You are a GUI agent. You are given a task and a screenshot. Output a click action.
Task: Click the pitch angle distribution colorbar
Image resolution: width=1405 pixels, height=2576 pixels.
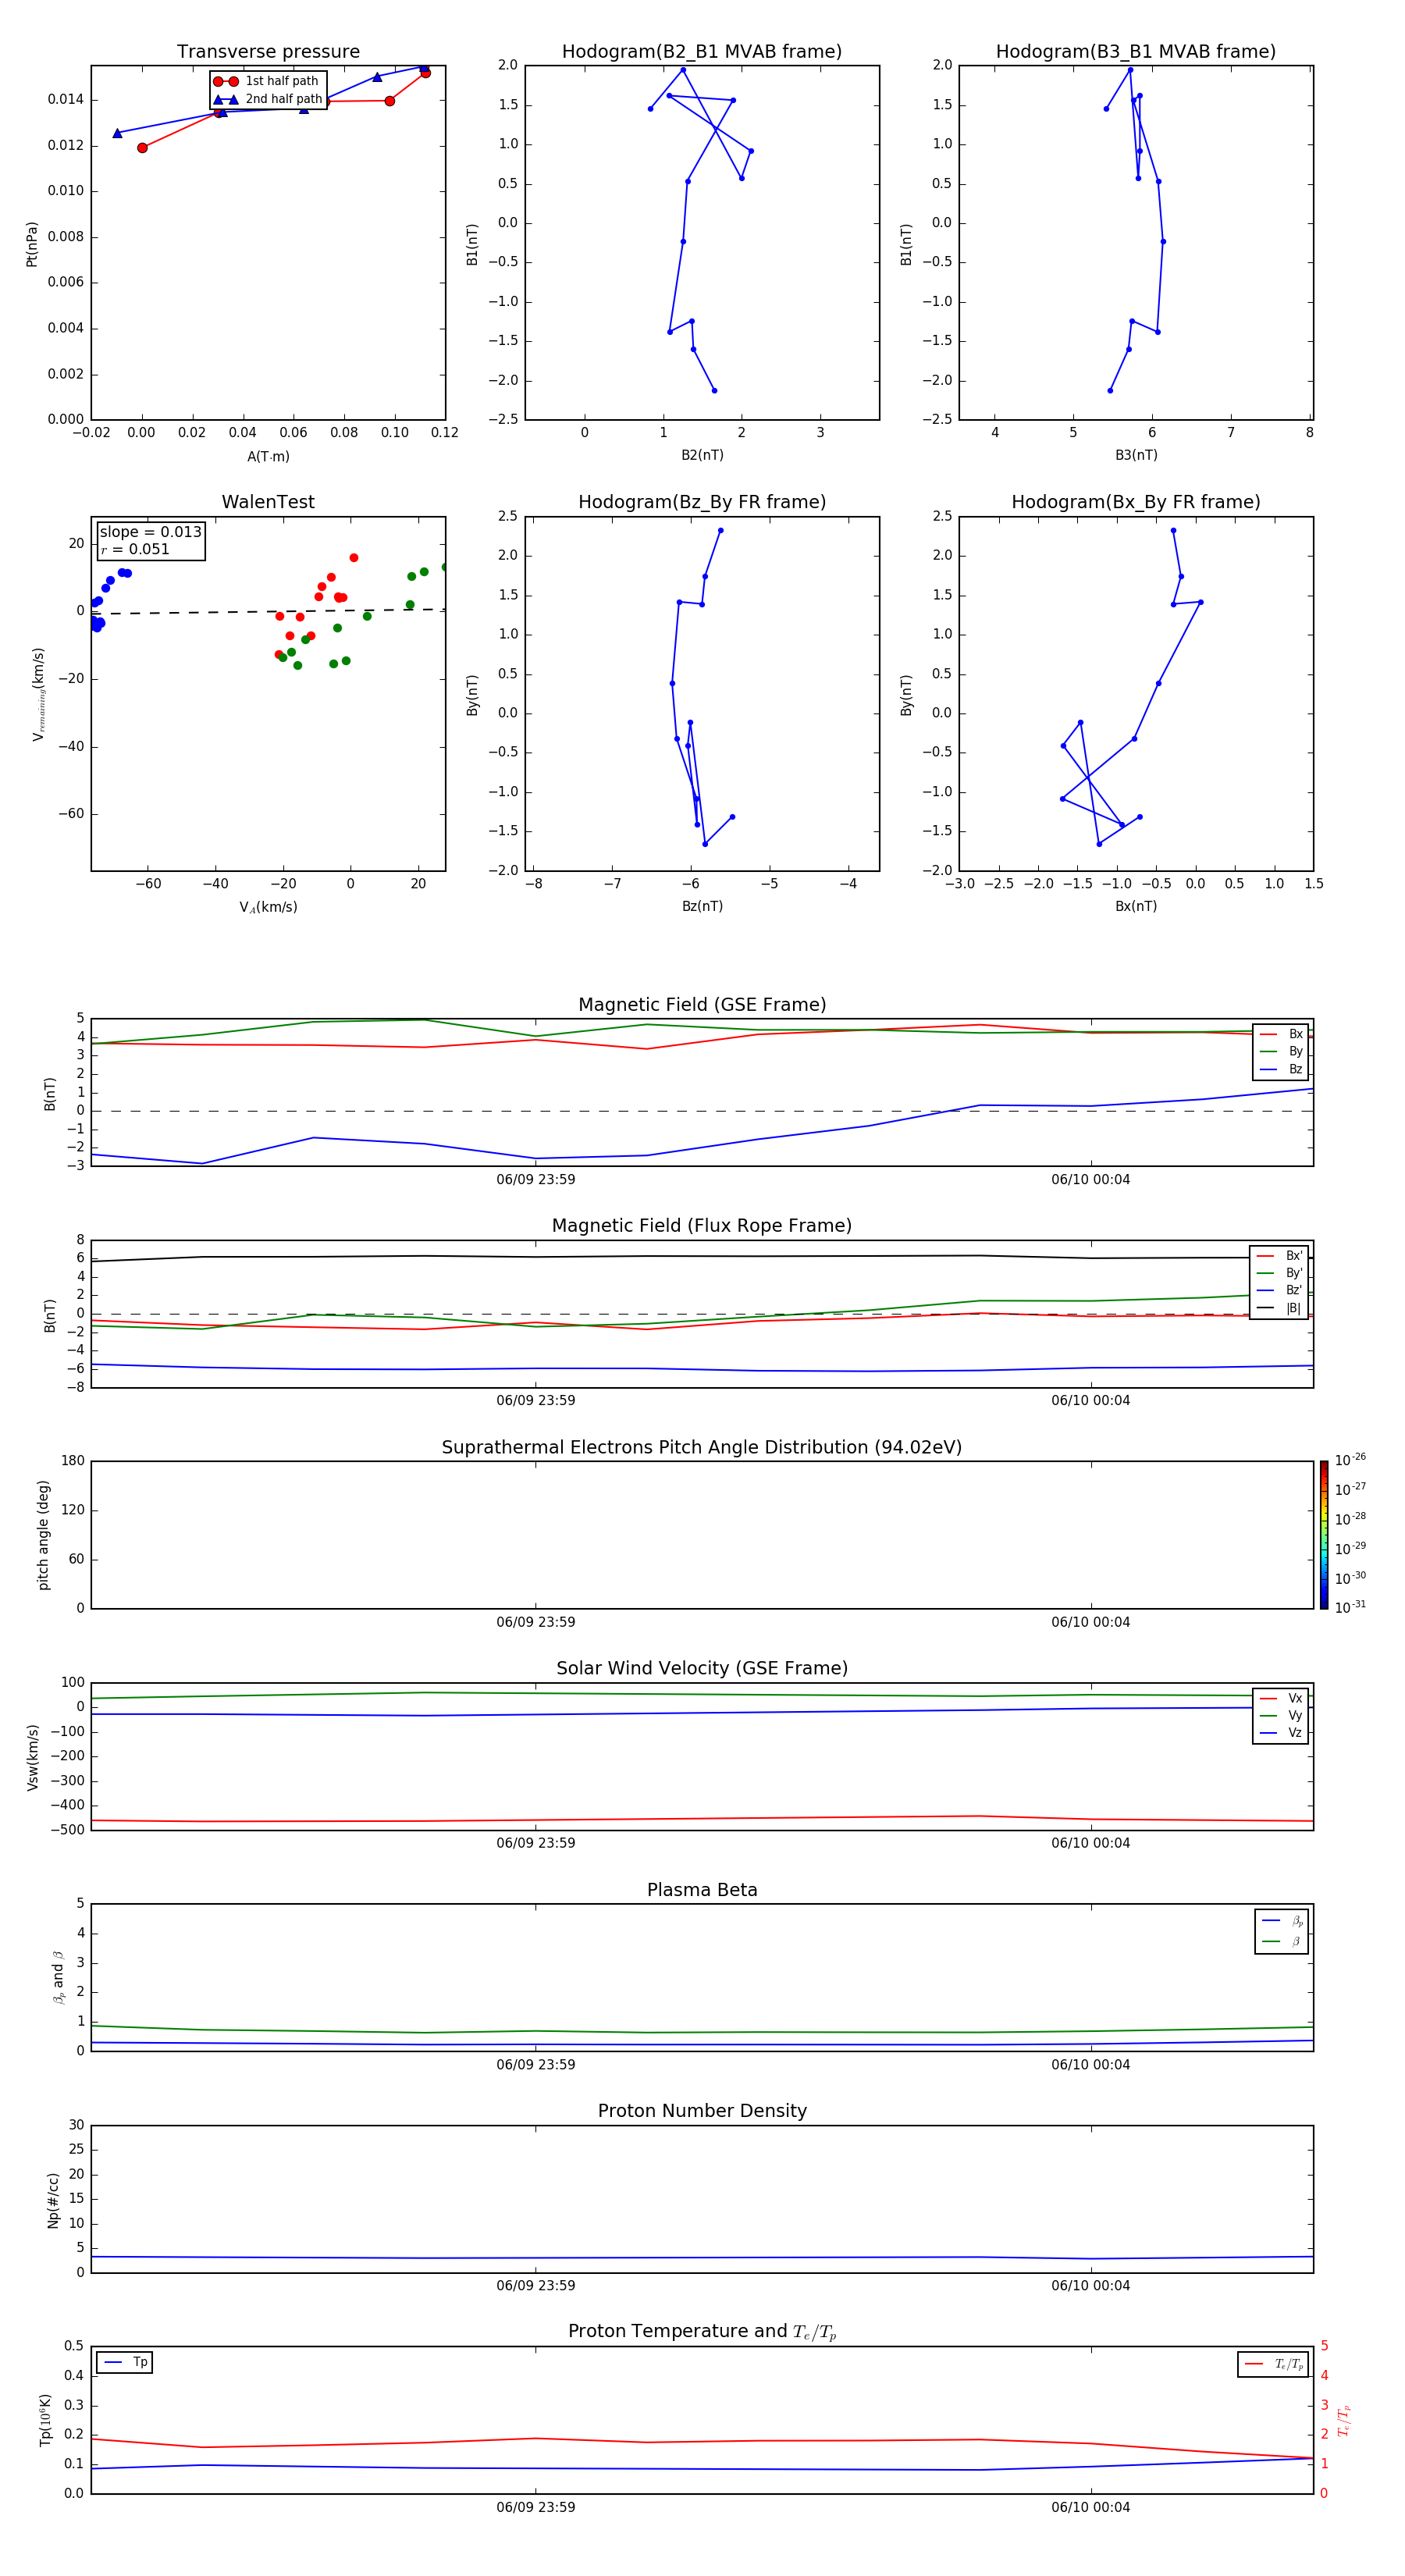tap(1323, 1534)
